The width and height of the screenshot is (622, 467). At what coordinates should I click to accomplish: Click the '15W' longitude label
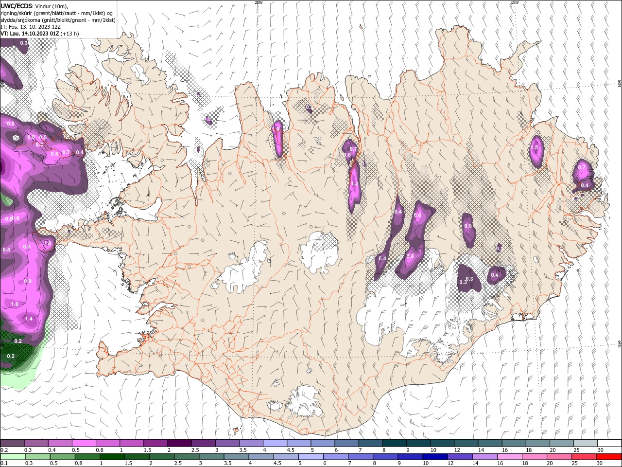(x=515, y=2)
